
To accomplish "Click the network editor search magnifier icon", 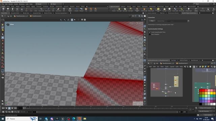I will tap(212, 67).
